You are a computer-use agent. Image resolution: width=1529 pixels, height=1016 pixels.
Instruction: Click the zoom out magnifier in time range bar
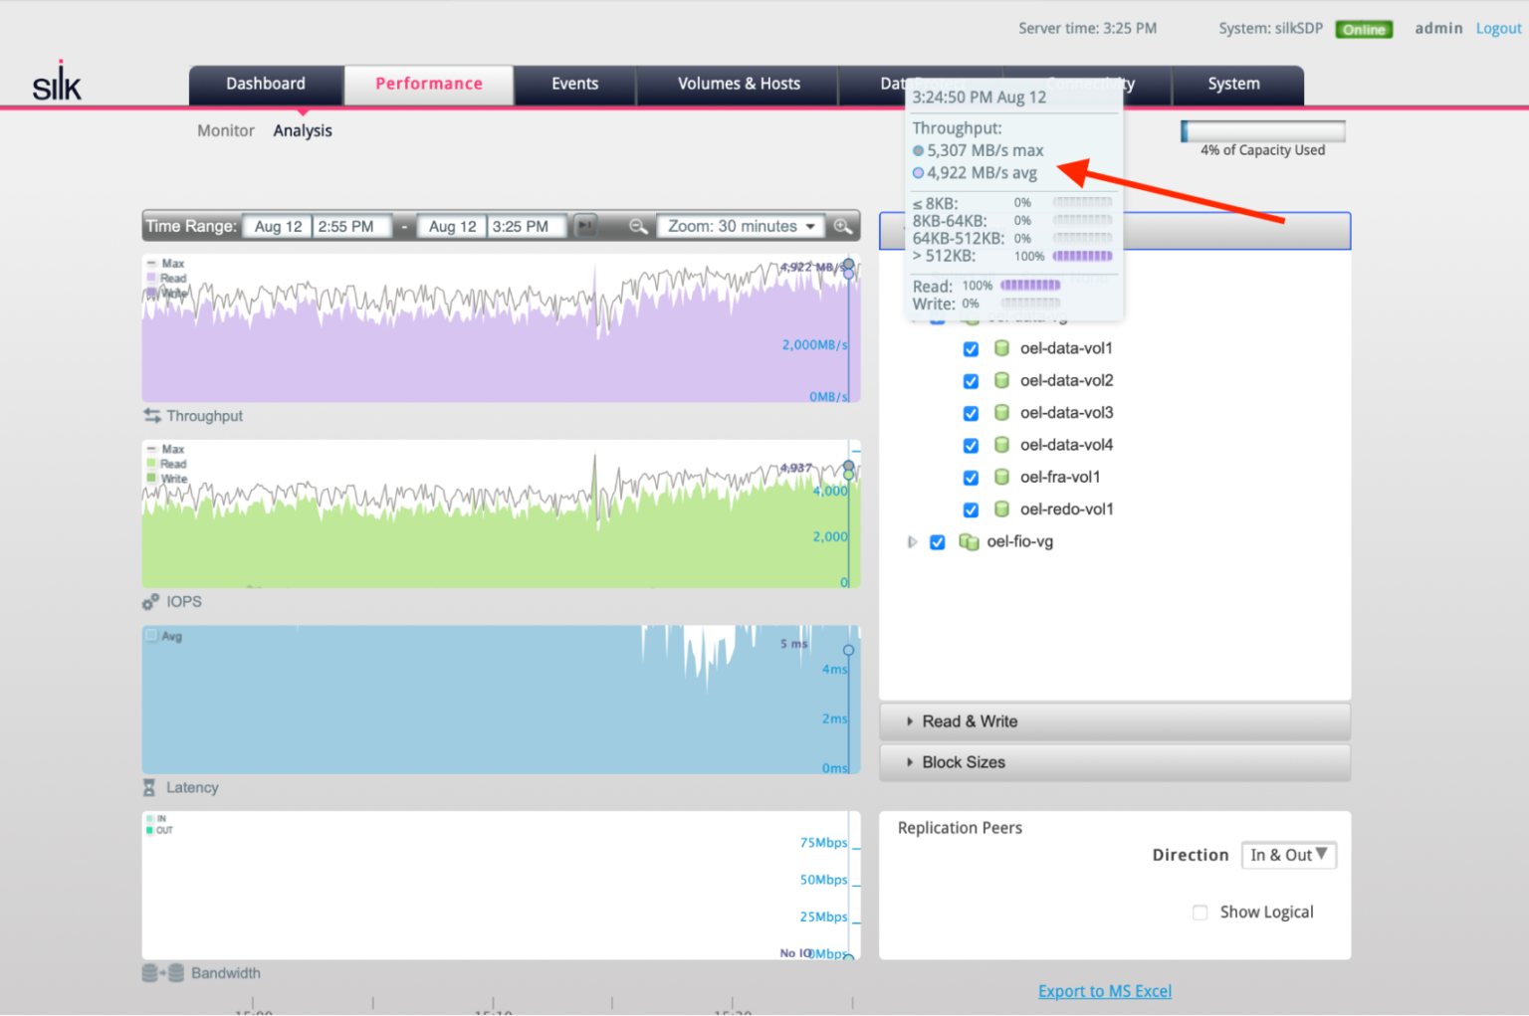(637, 226)
